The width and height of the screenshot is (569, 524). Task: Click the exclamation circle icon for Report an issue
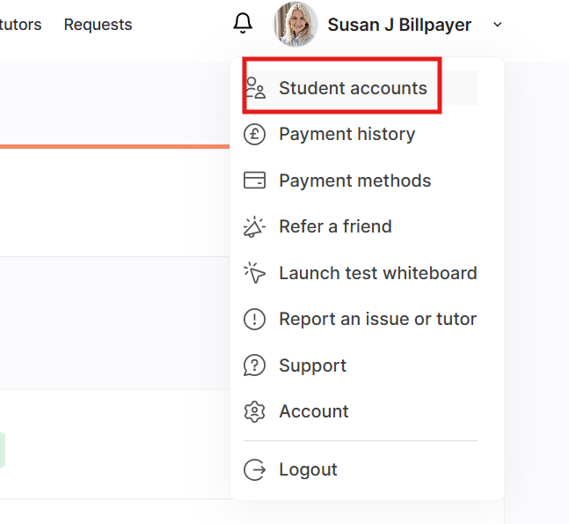tap(254, 319)
